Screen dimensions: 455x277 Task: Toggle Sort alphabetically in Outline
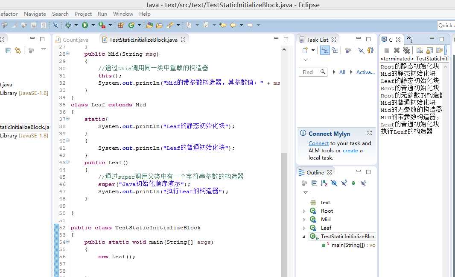click(x=324, y=183)
